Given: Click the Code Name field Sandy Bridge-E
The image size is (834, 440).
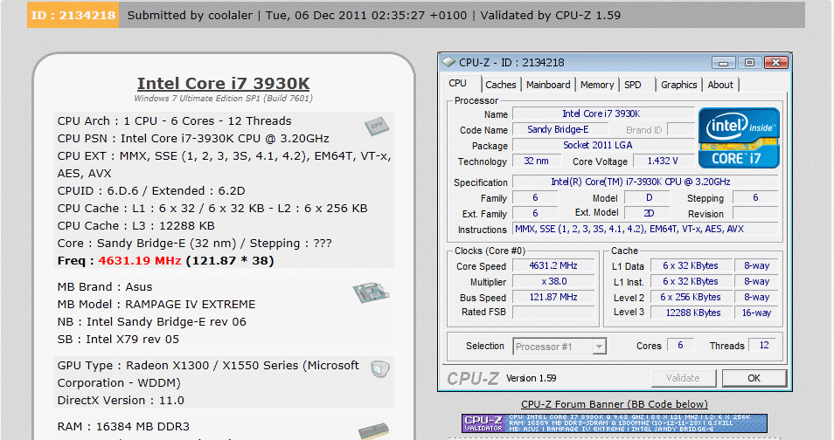Looking at the screenshot, I should pos(559,130).
